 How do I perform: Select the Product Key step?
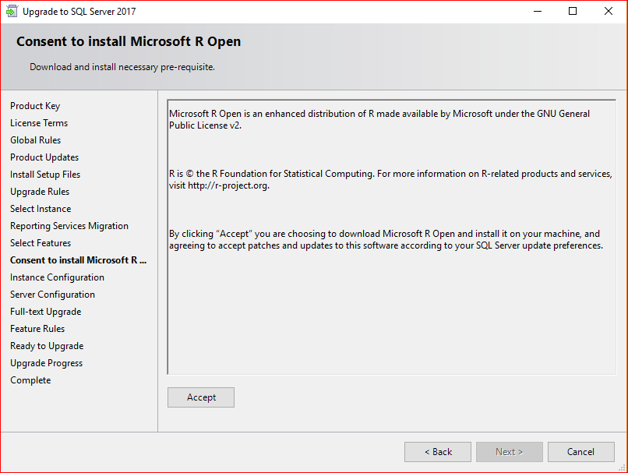tap(35, 106)
